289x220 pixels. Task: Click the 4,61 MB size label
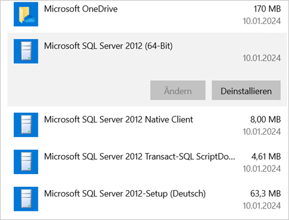pos(266,156)
